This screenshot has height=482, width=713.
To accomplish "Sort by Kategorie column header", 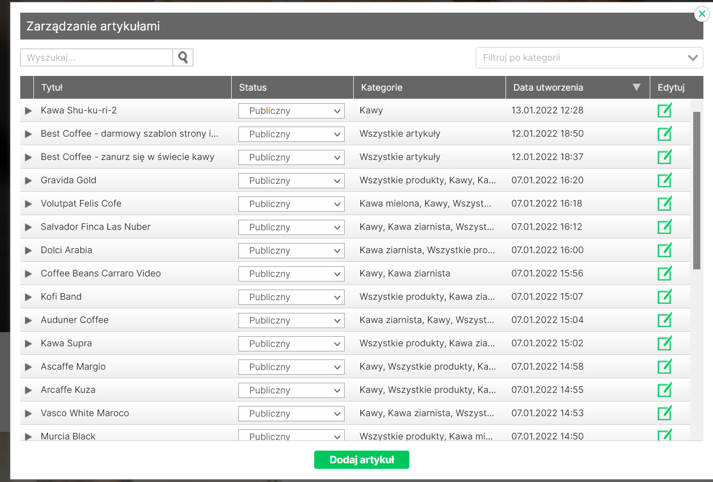I will (x=430, y=87).
